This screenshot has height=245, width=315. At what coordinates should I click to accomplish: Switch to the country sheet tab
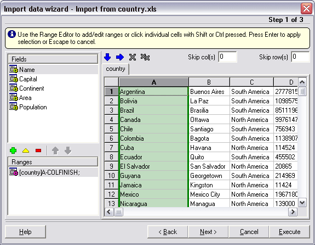click(x=116, y=69)
